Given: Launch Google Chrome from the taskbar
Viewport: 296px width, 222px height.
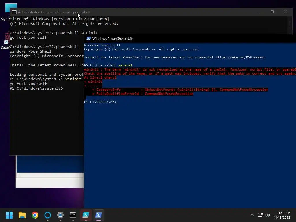Looking at the screenshot, I should click(35, 215).
